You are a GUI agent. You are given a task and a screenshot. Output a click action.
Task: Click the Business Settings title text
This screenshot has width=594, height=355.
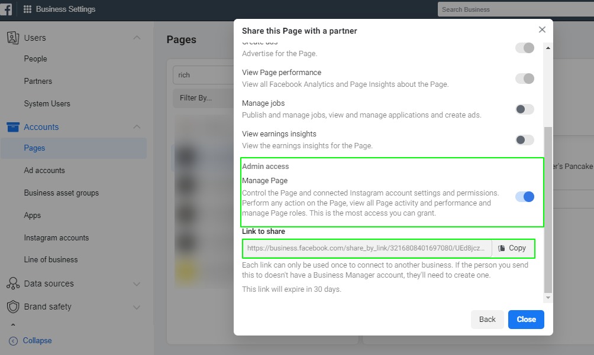(x=66, y=9)
